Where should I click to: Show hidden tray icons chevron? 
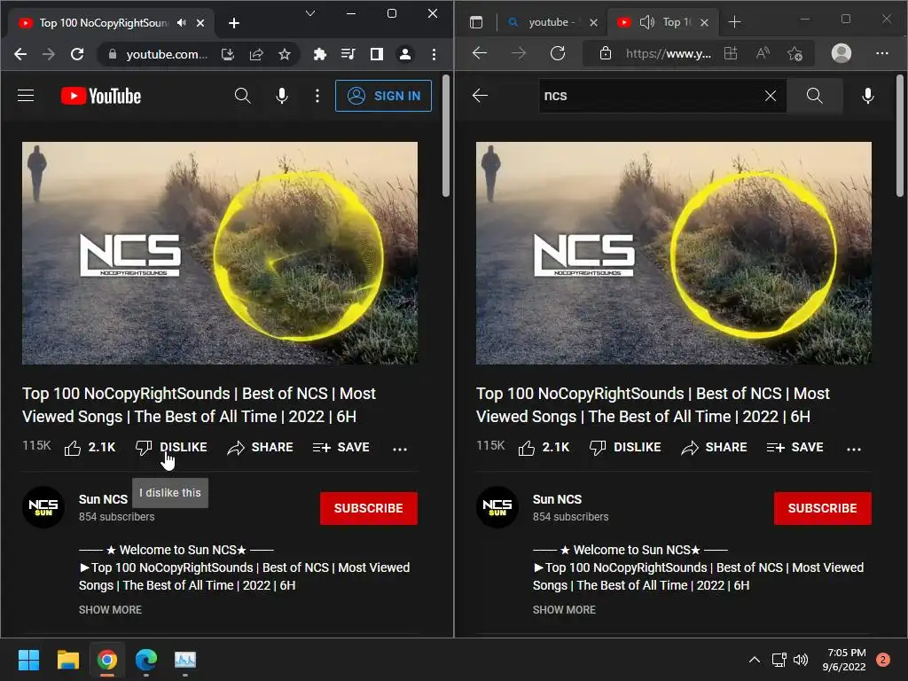[x=754, y=660]
